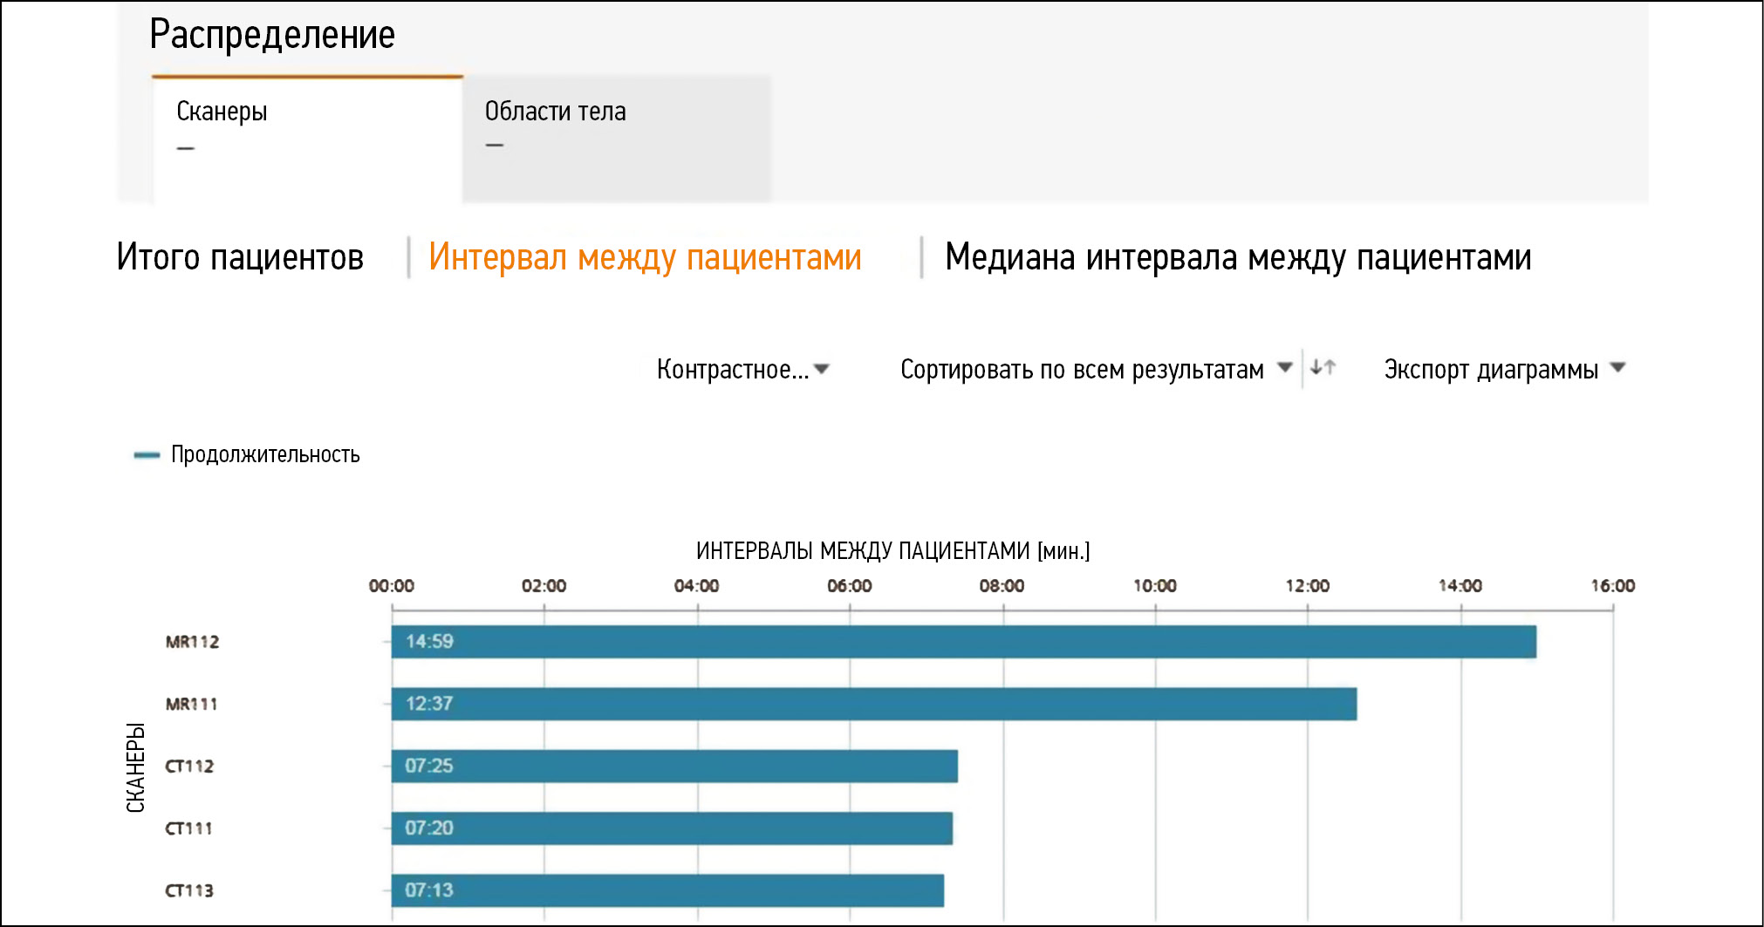Image resolution: width=1764 pixels, height=927 pixels.
Task: Select the CT111 bar showing 07:20
Action: (x=672, y=828)
